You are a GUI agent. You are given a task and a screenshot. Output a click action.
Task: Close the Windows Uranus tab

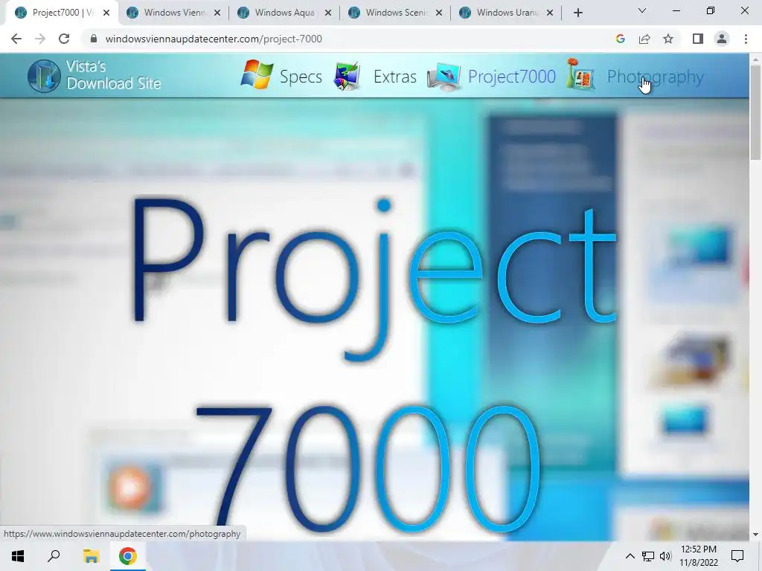550,13
